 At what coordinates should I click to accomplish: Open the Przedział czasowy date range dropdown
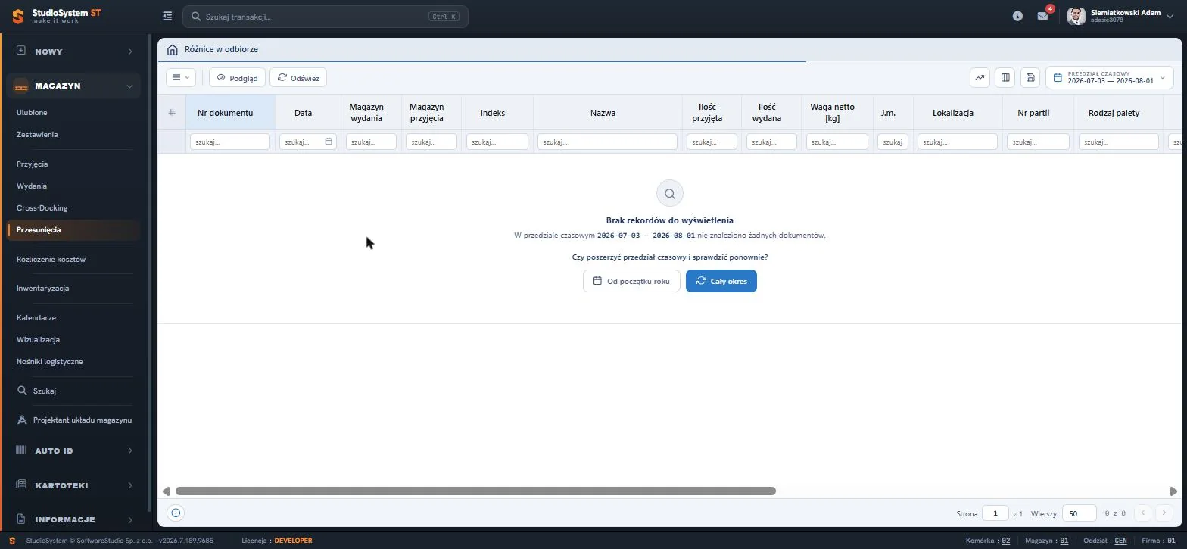1110,77
